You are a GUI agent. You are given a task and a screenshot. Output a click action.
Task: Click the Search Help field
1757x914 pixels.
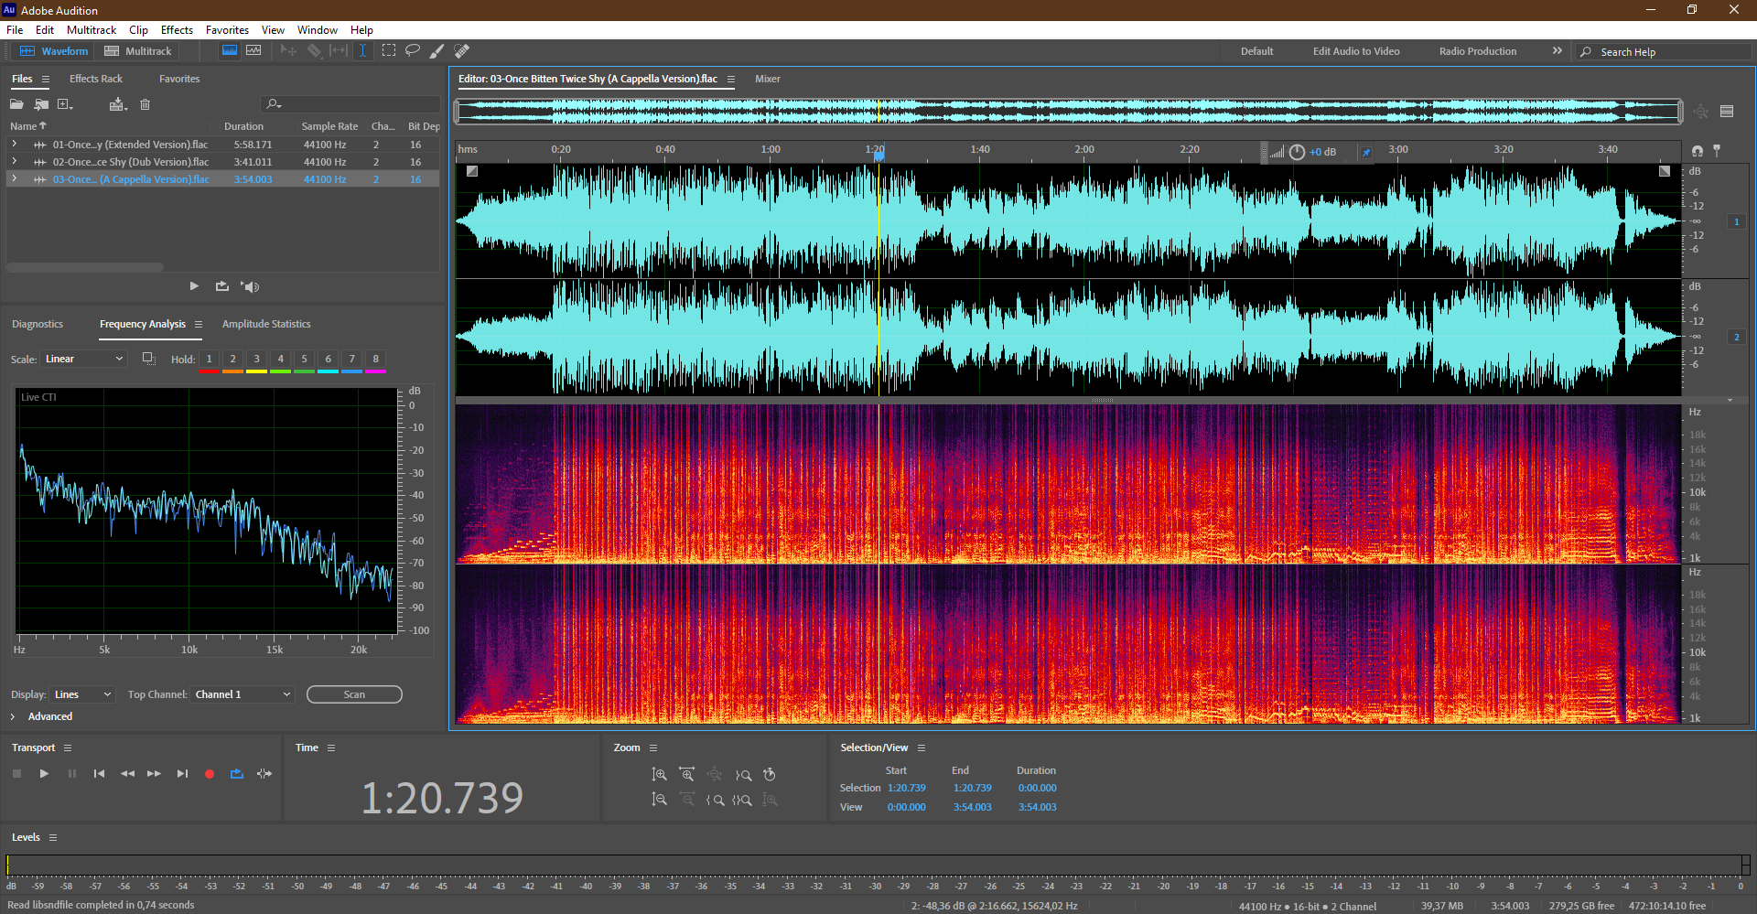click(x=1665, y=52)
